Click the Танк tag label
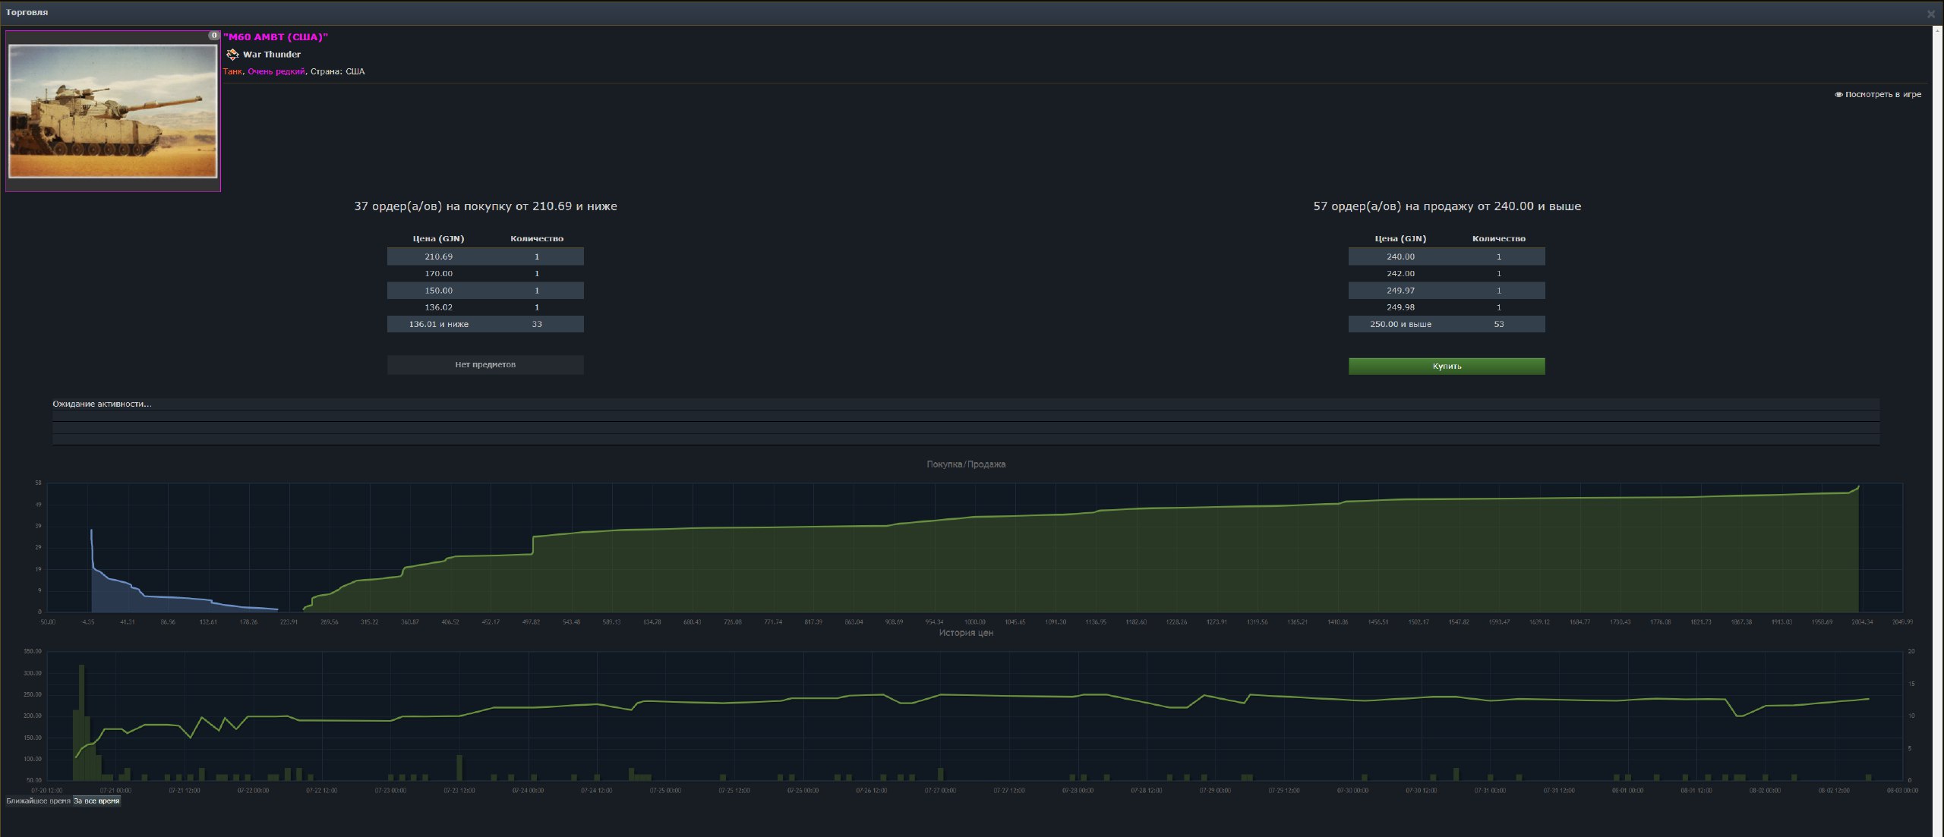Viewport: 1944px width, 837px height. (232, 71)
